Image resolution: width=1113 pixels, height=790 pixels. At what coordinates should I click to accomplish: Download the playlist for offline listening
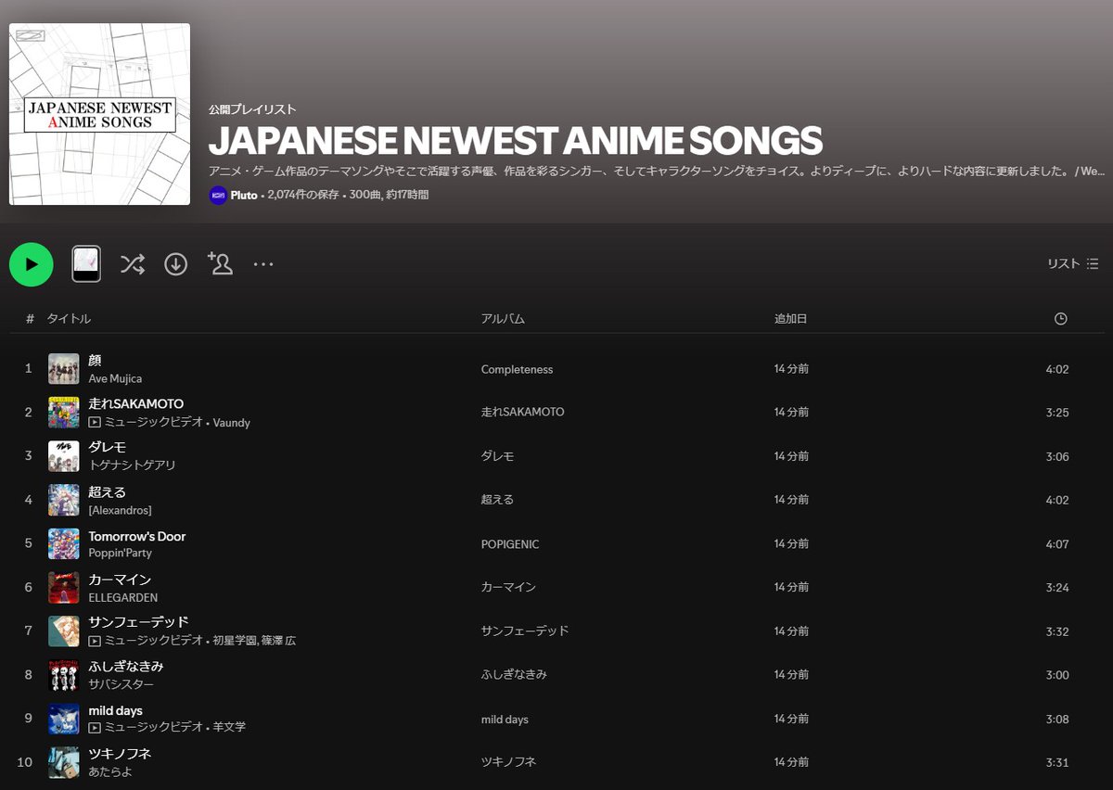[x=176, y=264]
